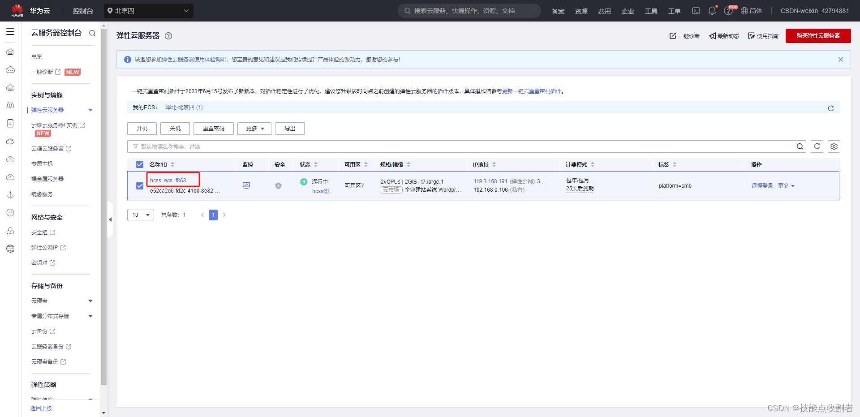Open 资源 top menu

click(581, 11)
